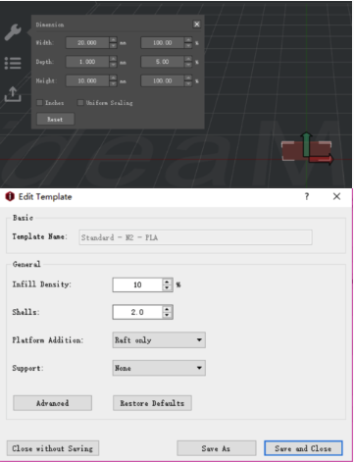
Task: Click the upload export sidebar icon
Action: pyautogui.click(x=13, y=94)
